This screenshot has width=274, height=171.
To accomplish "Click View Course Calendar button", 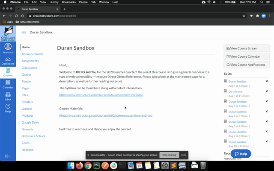I will click(247, 56).
